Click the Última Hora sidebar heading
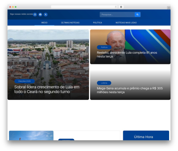178x151 pixels. (143, 137)
